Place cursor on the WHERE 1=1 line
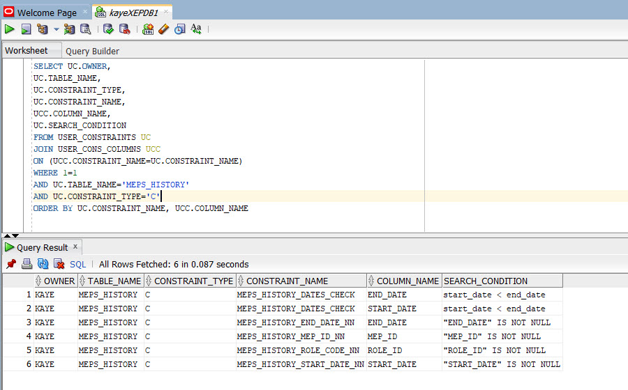The width and height of the screenshot is (628, 390). click(55, 173)
